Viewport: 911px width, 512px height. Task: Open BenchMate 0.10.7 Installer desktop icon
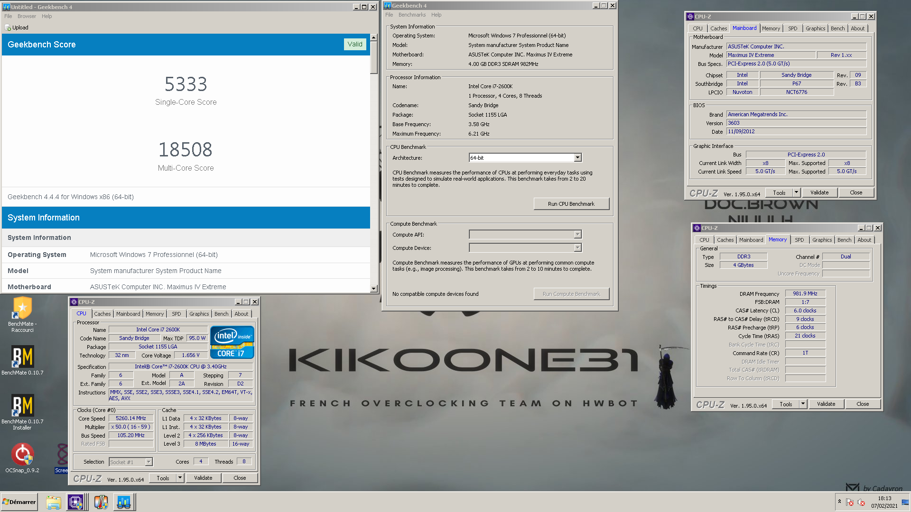[22, 412]
